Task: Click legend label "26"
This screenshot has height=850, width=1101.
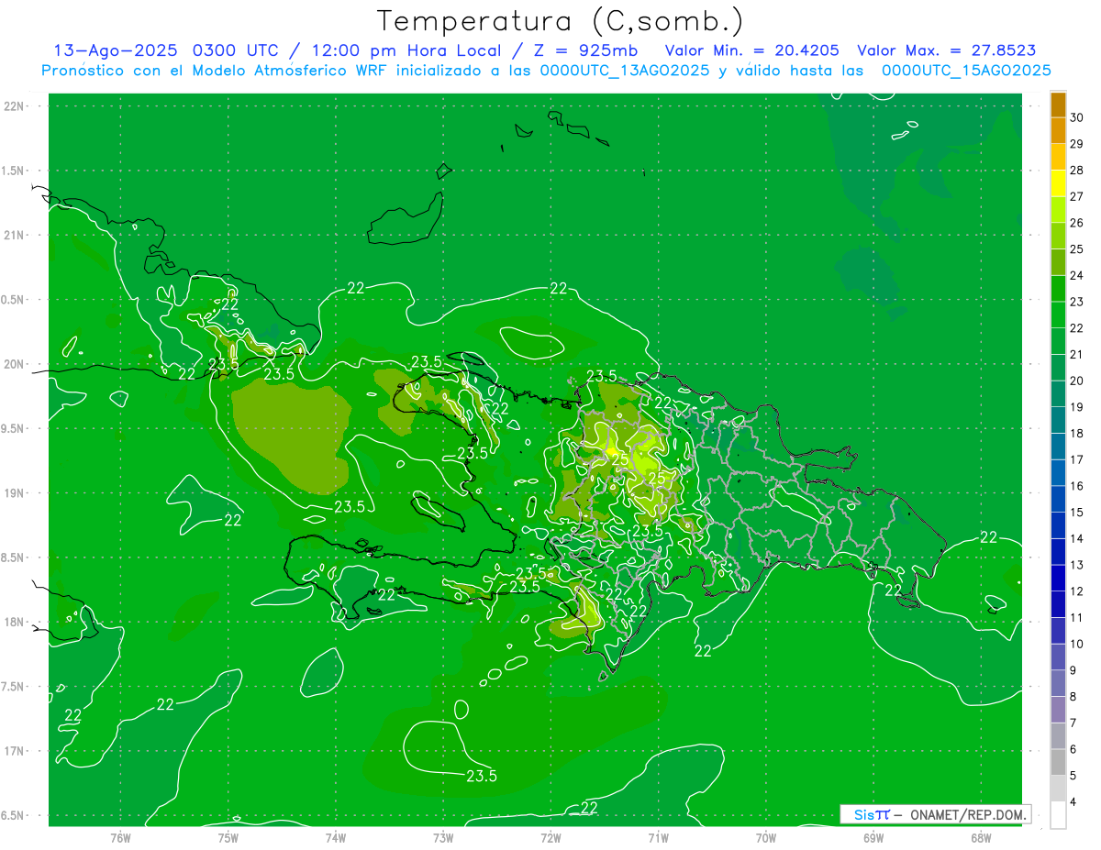Action: tap(1076, 223)
